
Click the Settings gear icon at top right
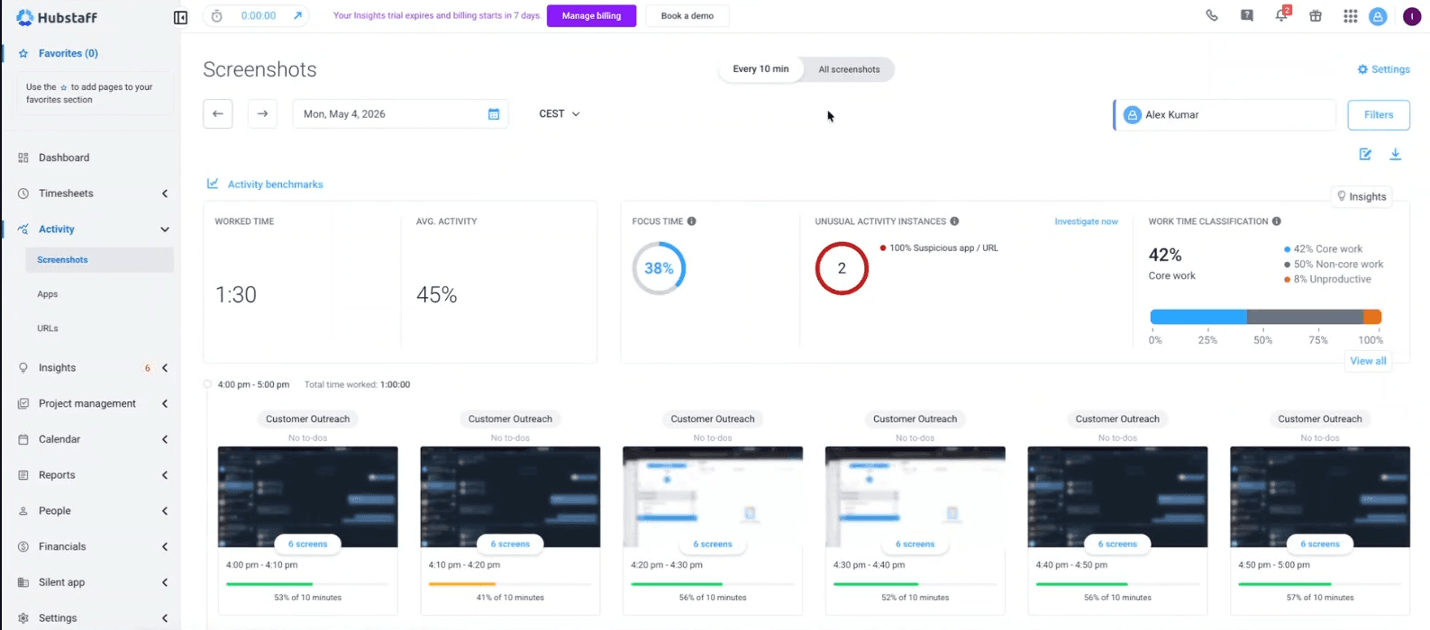(1362, 69)
